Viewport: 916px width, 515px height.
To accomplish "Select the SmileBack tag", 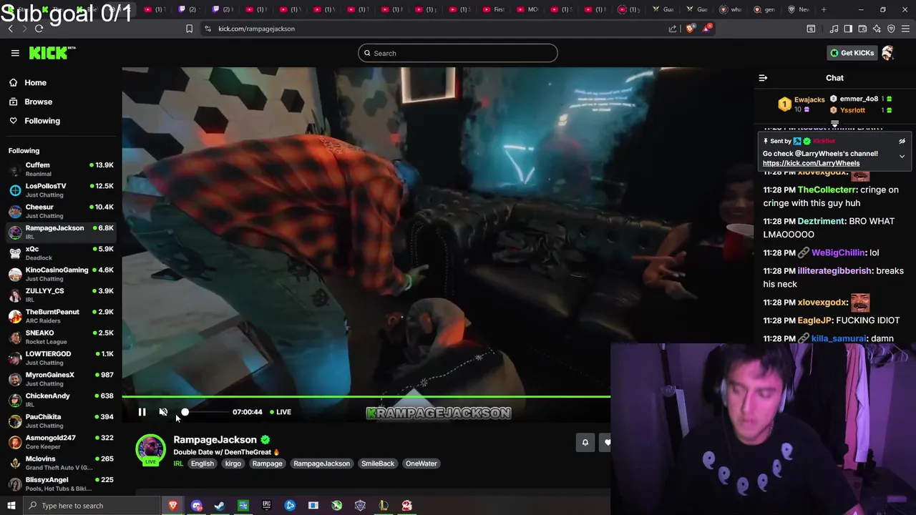I will pos(378,463).
